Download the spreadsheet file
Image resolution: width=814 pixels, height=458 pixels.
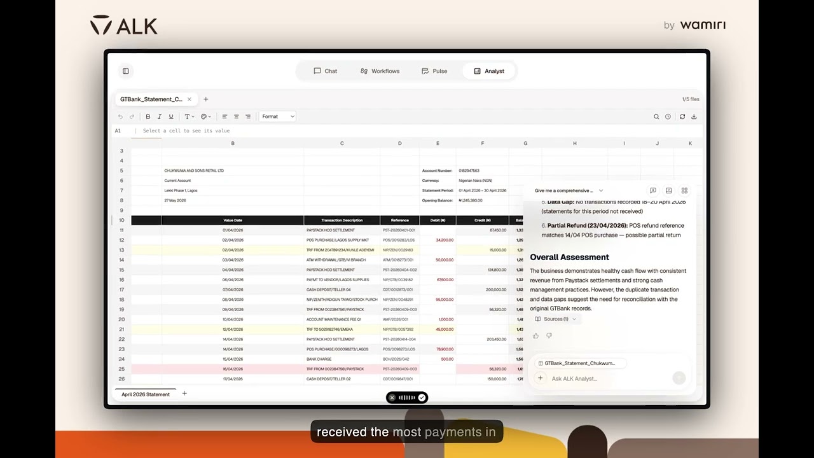click(694, 116)
